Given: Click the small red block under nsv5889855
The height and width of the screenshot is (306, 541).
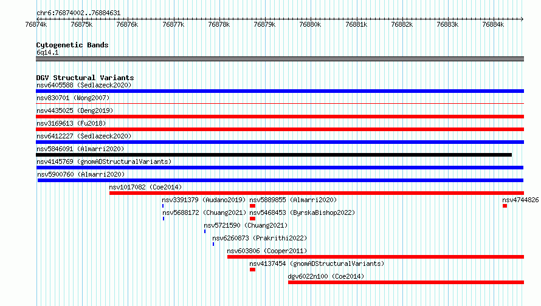Looking at the screenshot, I should point(252,206).
